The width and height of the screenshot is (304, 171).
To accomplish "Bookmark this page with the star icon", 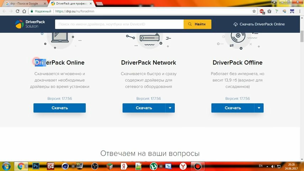I will (x=254, y=11).
